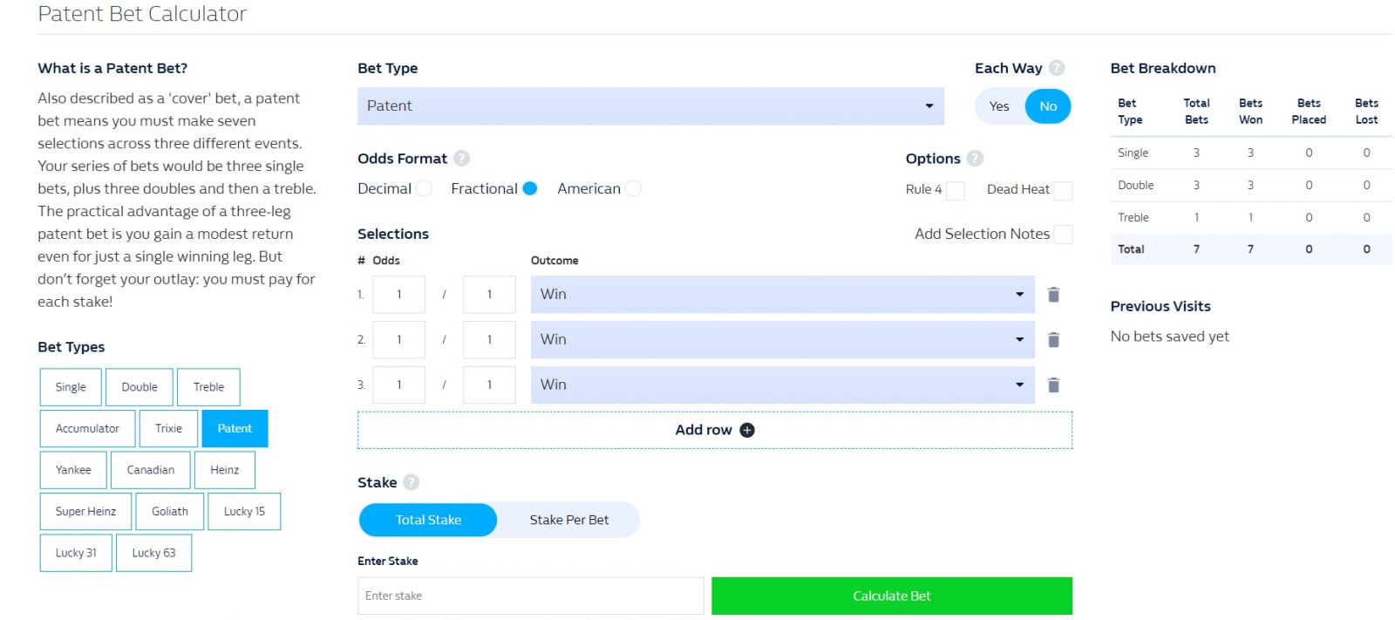This screenshot has width=1395, height=620.
Task: Click the Stake help question icon
Action: 412,482
